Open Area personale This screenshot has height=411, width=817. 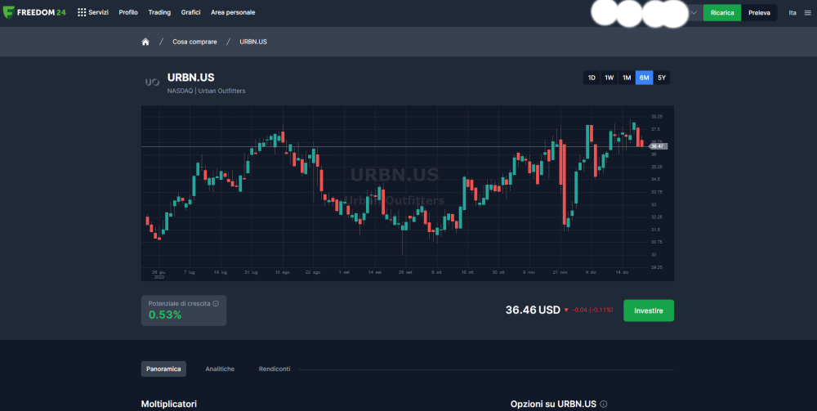[233, 12]
